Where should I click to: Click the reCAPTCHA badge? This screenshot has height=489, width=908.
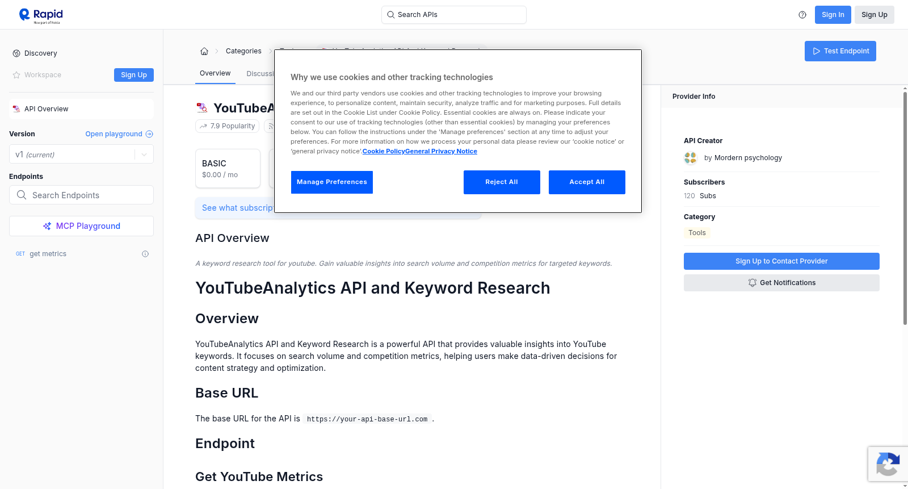click(x=888, y=464)
